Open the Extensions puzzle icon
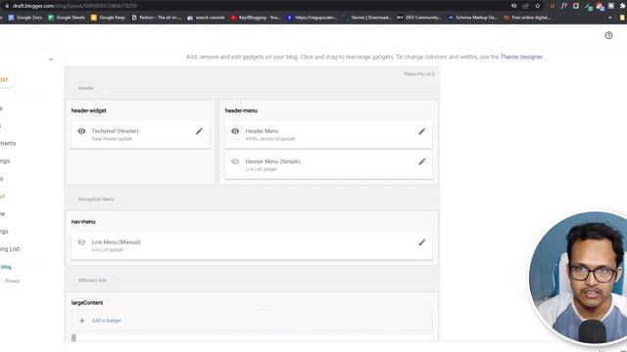The height and width of the screenshot is (352, 627). coord(623,6)
